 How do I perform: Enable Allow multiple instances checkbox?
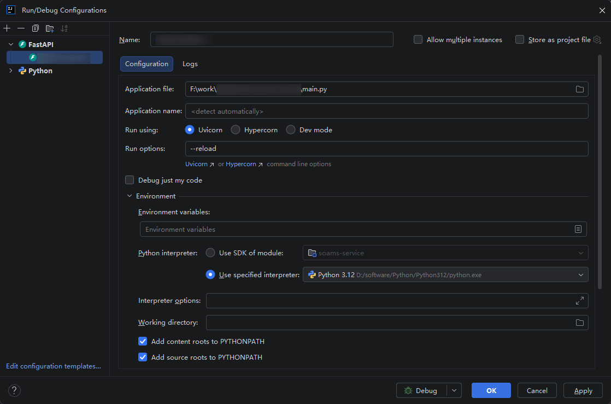coord(418,39)
